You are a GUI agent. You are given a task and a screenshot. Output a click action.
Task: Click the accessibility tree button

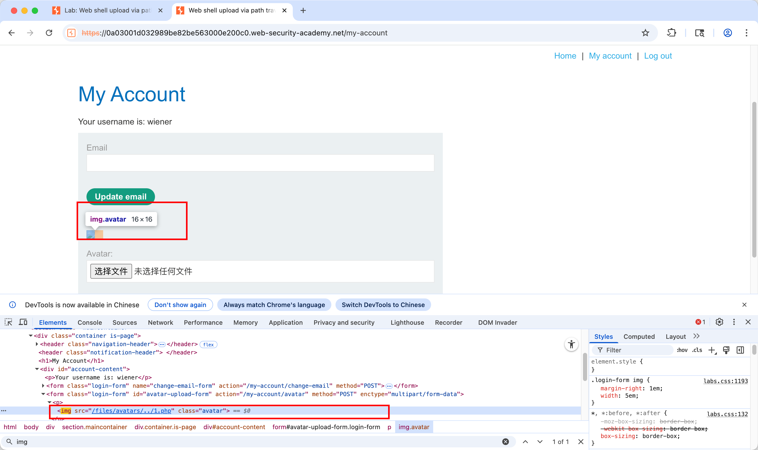click(x=571, y=345)
